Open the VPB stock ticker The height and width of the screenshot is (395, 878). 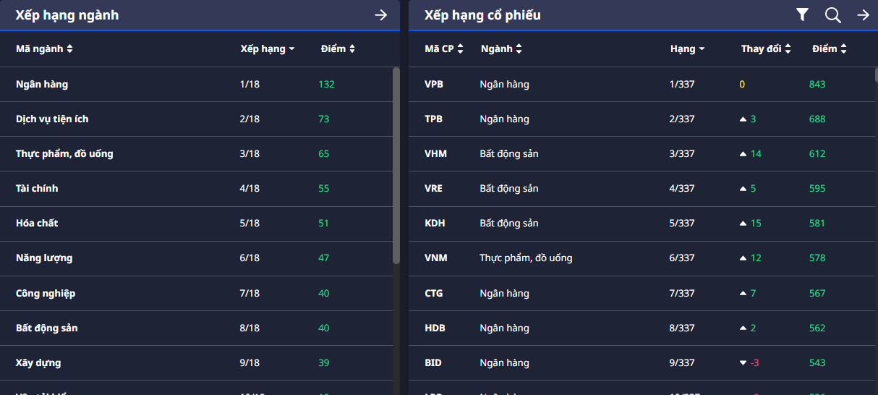[x=434, y=85]
